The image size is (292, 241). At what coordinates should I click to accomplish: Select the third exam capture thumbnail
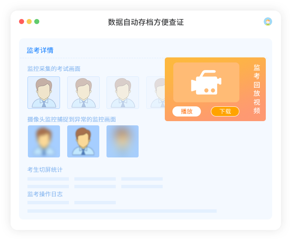123,92
